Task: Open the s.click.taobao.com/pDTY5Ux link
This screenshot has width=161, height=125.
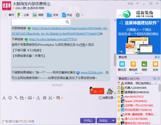Action: (x=53, y=39)
